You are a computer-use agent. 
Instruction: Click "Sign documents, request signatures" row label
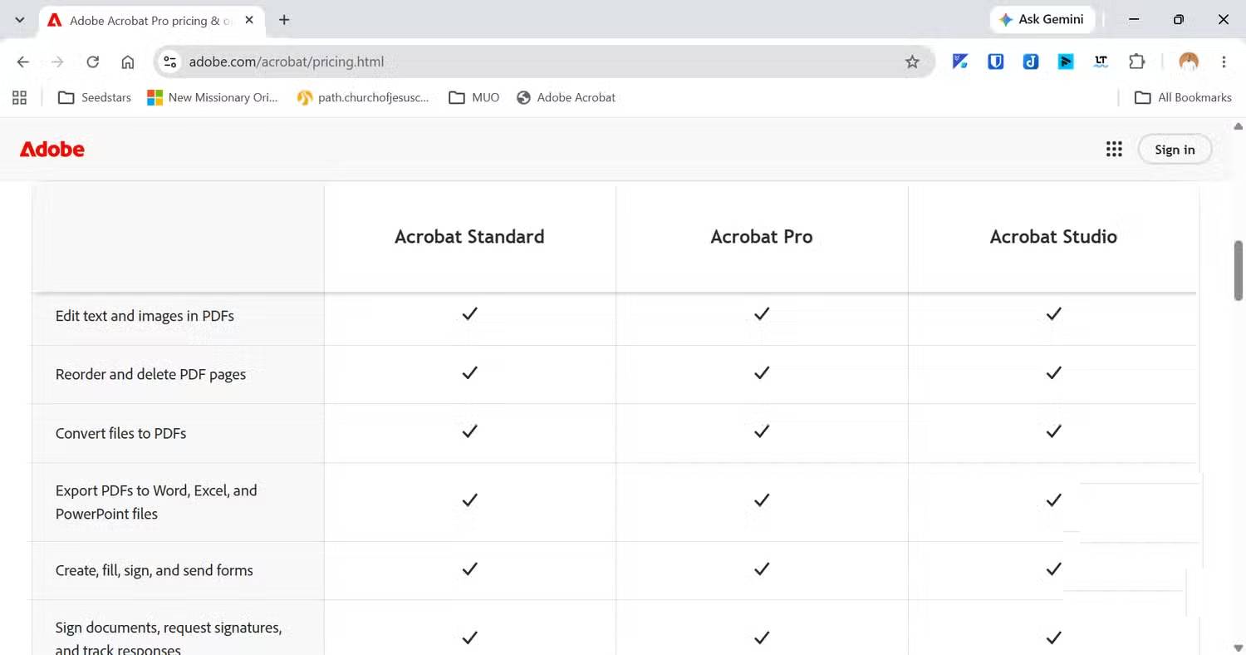[x=169, y=638]
